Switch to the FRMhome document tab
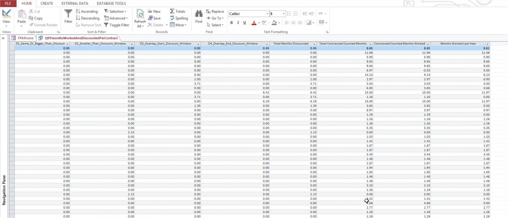 coord(23,38)
